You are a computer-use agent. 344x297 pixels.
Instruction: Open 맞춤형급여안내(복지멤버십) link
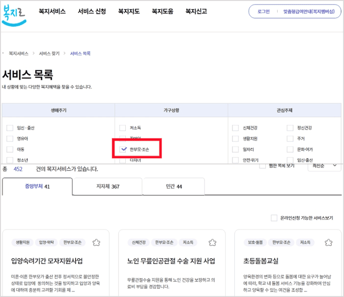click(x=309, y=11)
